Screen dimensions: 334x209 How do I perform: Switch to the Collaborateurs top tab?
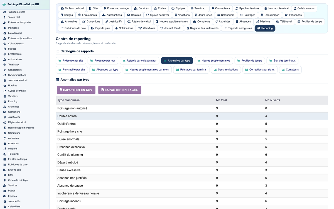[304, 8]
